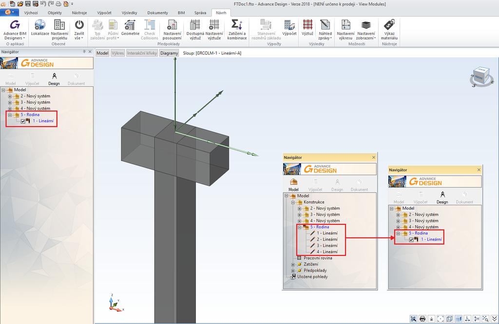The width and height of the screenshot is (499, 324).
Task: Run Výpočet calculation from ribbon
Action: [x=289, y=28]
